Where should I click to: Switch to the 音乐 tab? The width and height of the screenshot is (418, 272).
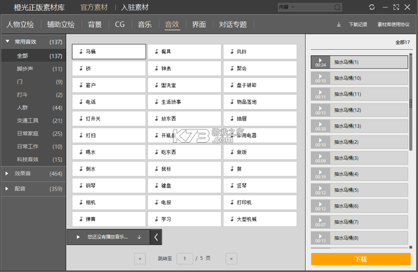tap(145, 24)
